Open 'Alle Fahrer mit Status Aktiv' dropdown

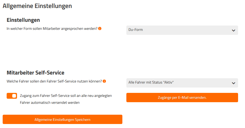pyautogui.click(x=182, y=83)
